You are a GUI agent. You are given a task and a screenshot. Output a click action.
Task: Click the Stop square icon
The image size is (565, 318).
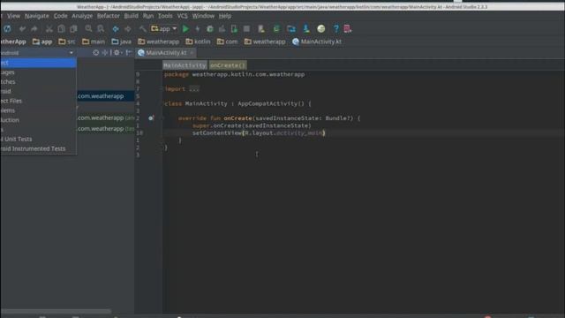coord(246,29)
